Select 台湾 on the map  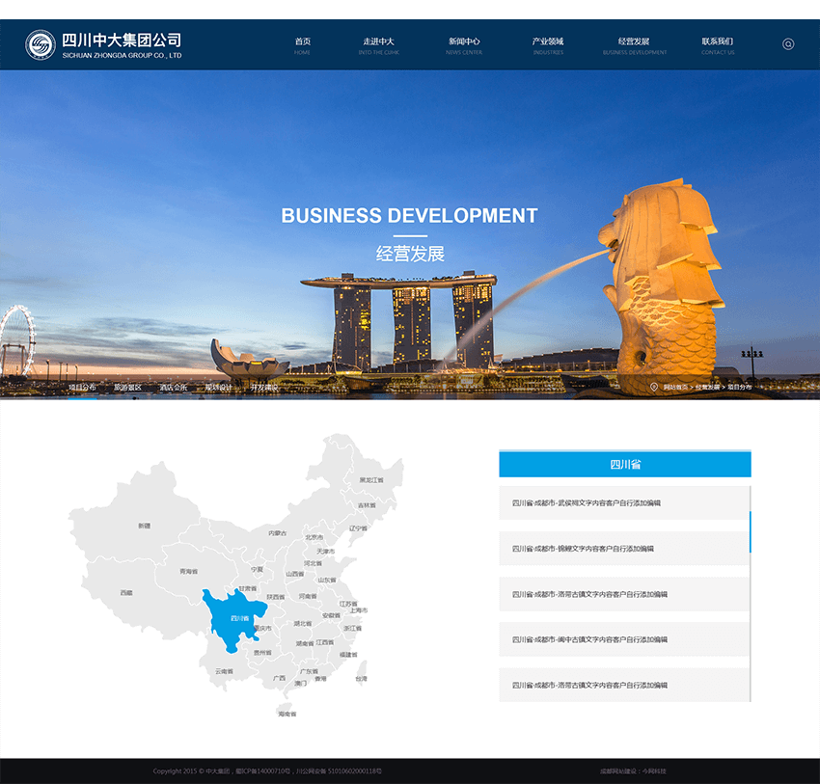[362, 679]
